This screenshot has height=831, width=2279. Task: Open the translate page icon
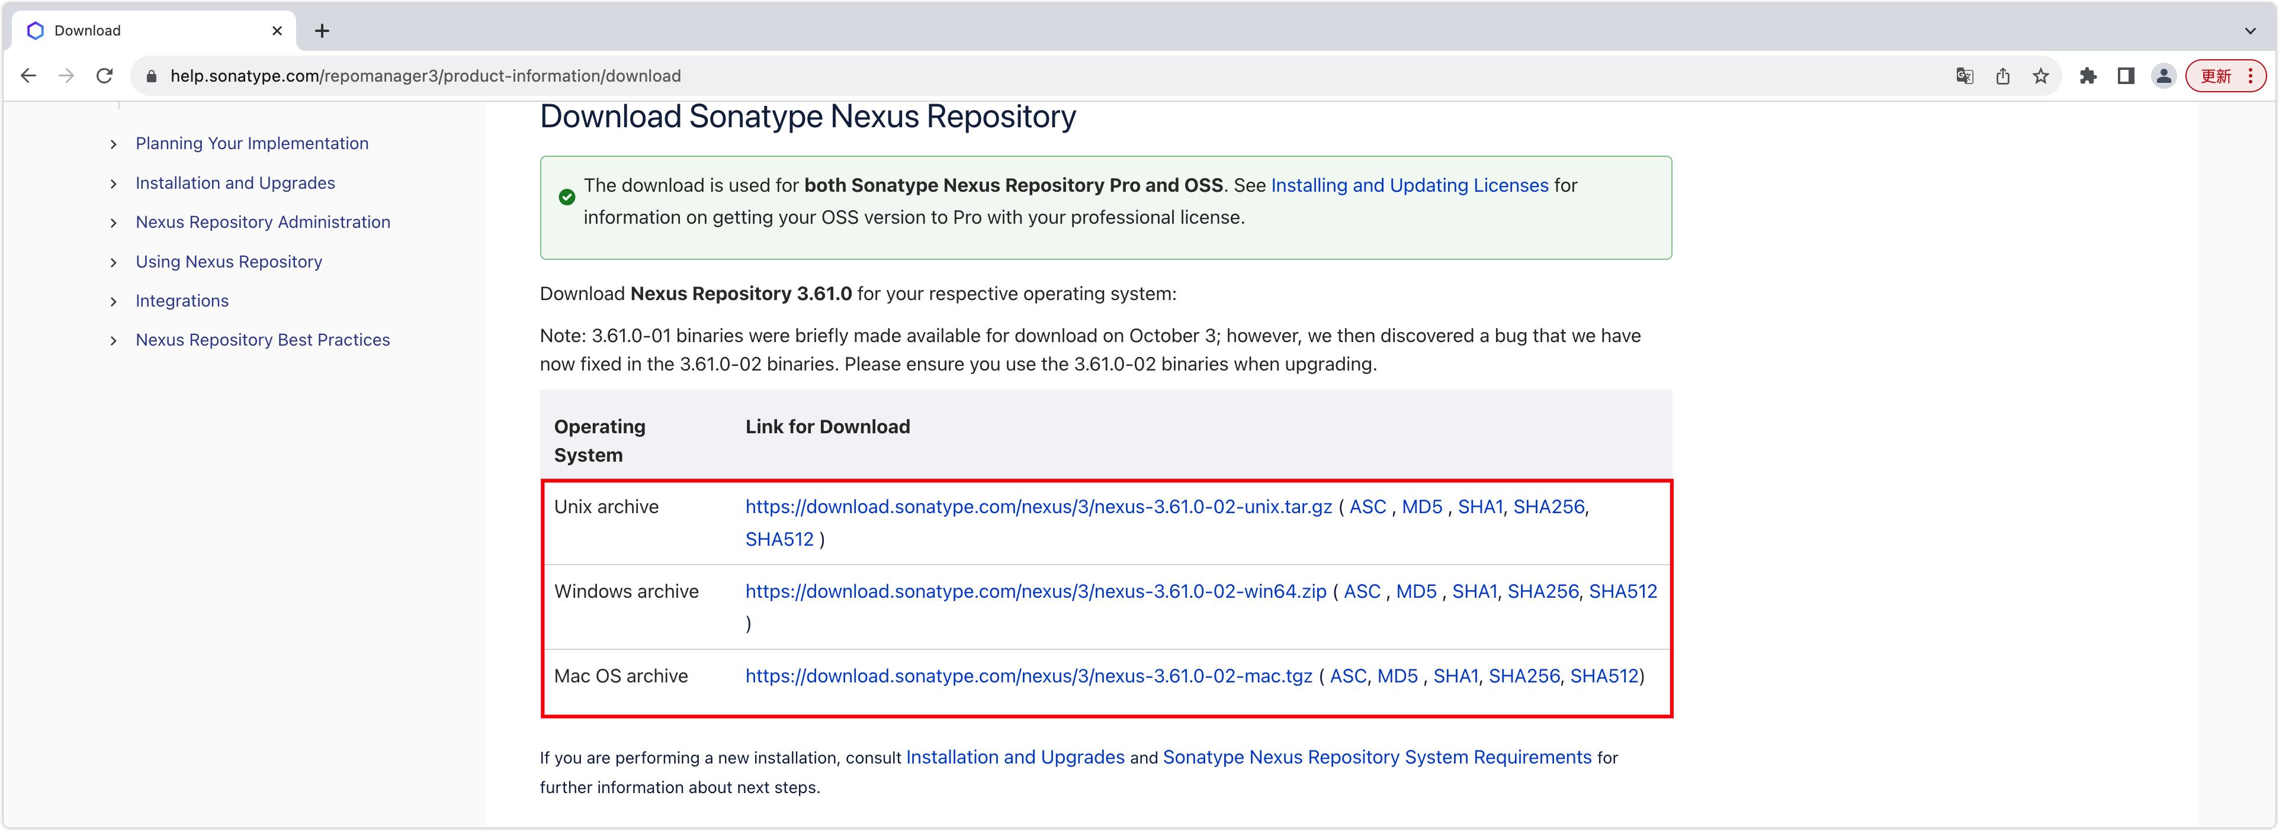(x=1965, y=76)
